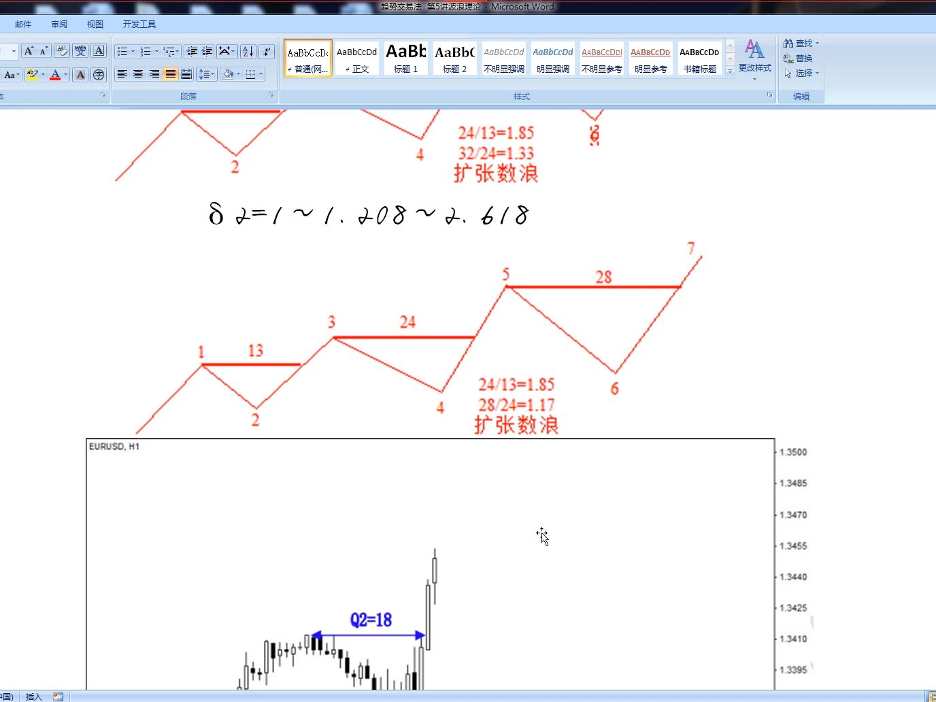The height and width of the screenshot is (702, 936).
Task: Apply 明显参考 style
Action: [x=651, y=58]
